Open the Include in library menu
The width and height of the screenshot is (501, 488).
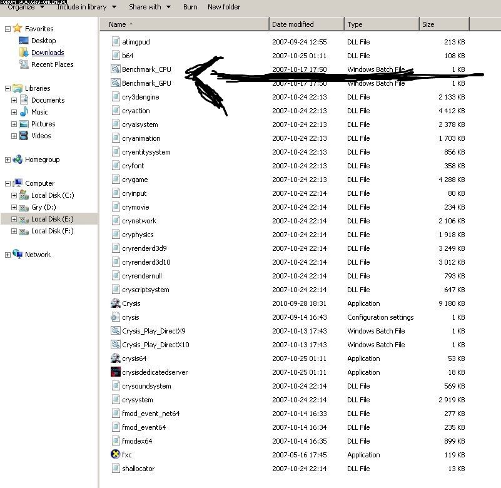(86, 7)
